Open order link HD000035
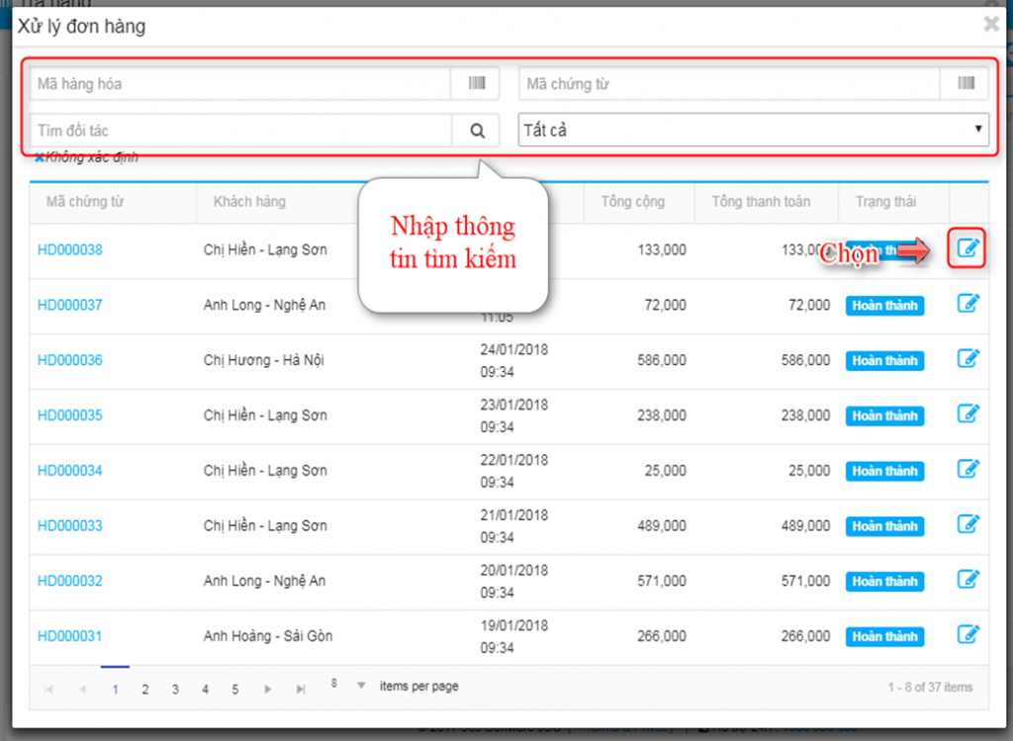The width and height of the screenshot is (1013, 741). [70, 416]
